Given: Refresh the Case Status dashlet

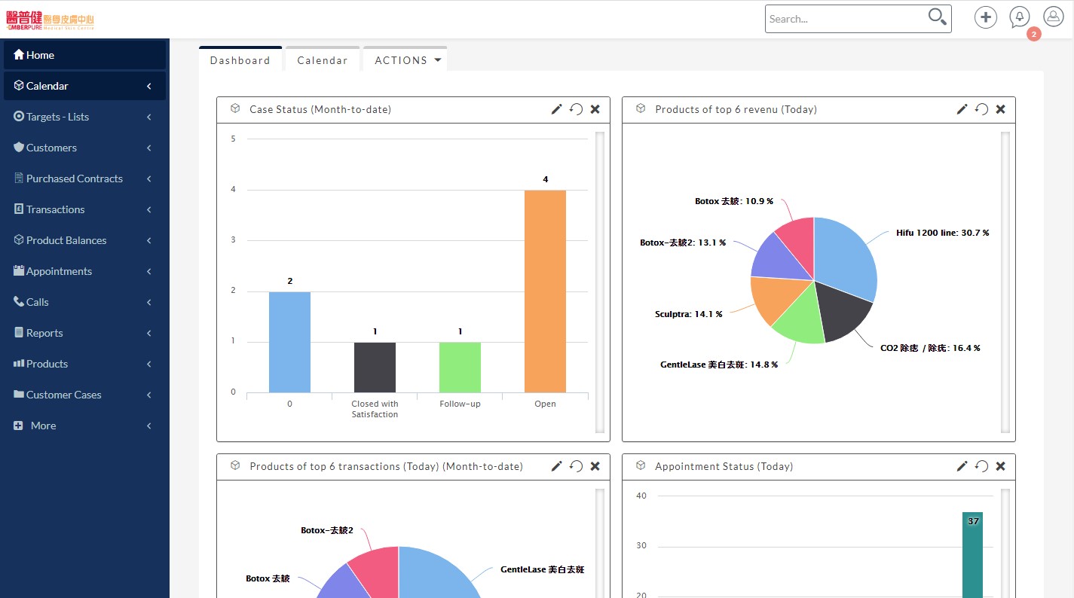Looking at the screenshot, I should pos(576,109).
